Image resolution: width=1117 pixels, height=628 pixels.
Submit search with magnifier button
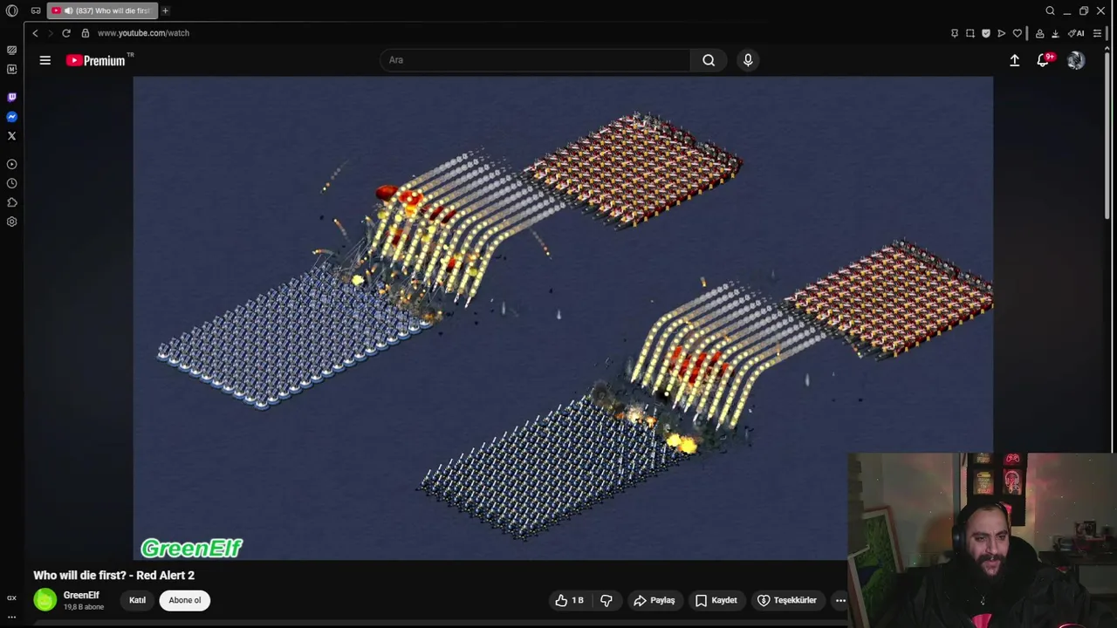click(709, 60)
